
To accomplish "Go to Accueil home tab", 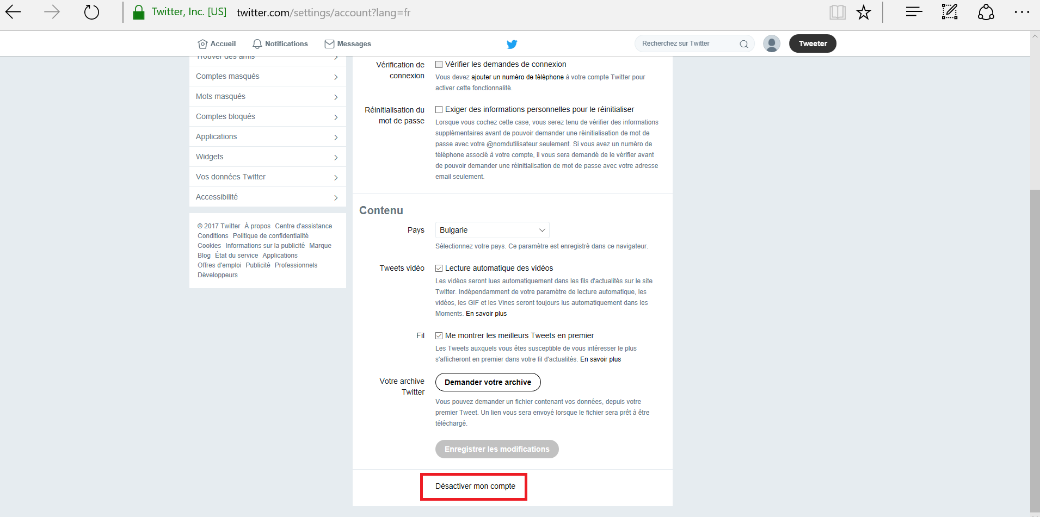I will click(x=217, y=44).
